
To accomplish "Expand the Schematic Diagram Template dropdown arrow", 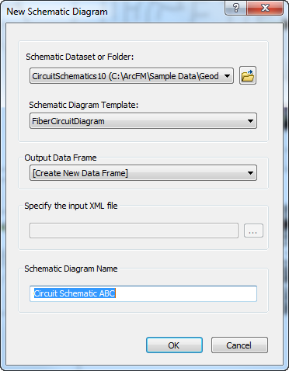I will pos(250,121).
